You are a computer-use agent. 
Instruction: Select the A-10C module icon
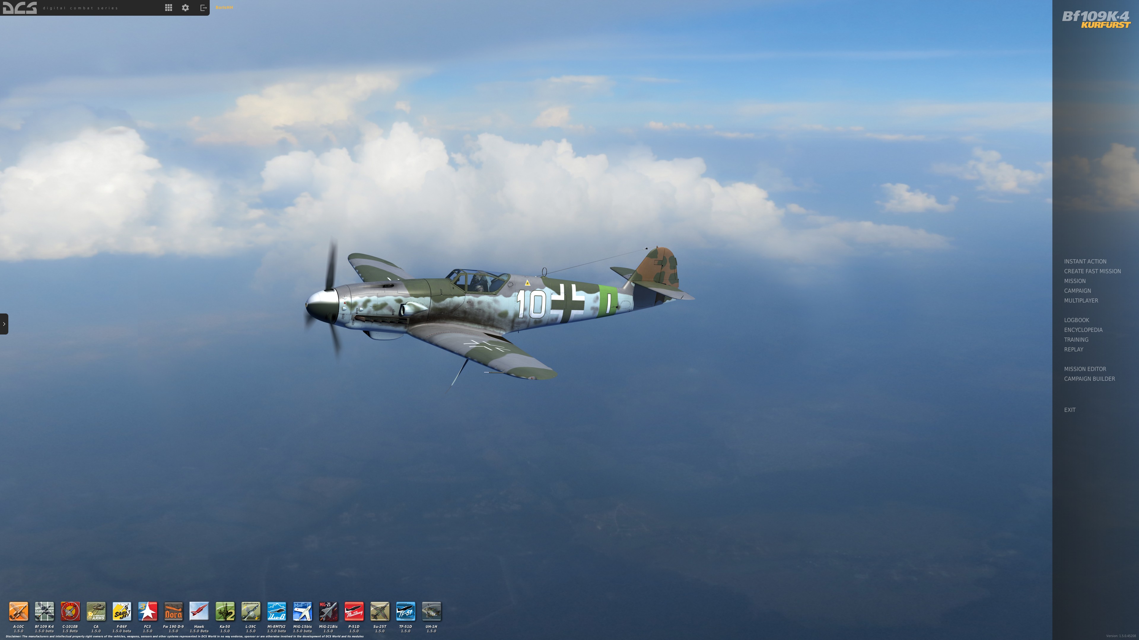point(19,611)
